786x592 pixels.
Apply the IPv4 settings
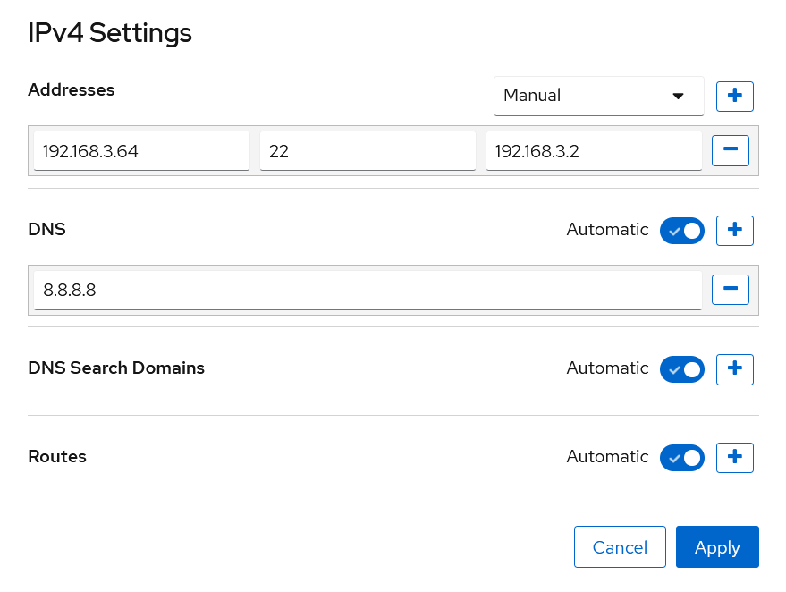click(717, 547)
